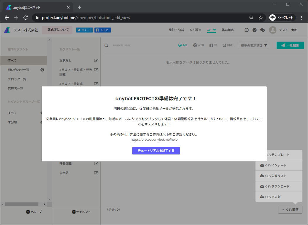Edit the 症状なし segment using its pencil icon
308x225 pixels.
pyautogui.click(x=96, y=60)
